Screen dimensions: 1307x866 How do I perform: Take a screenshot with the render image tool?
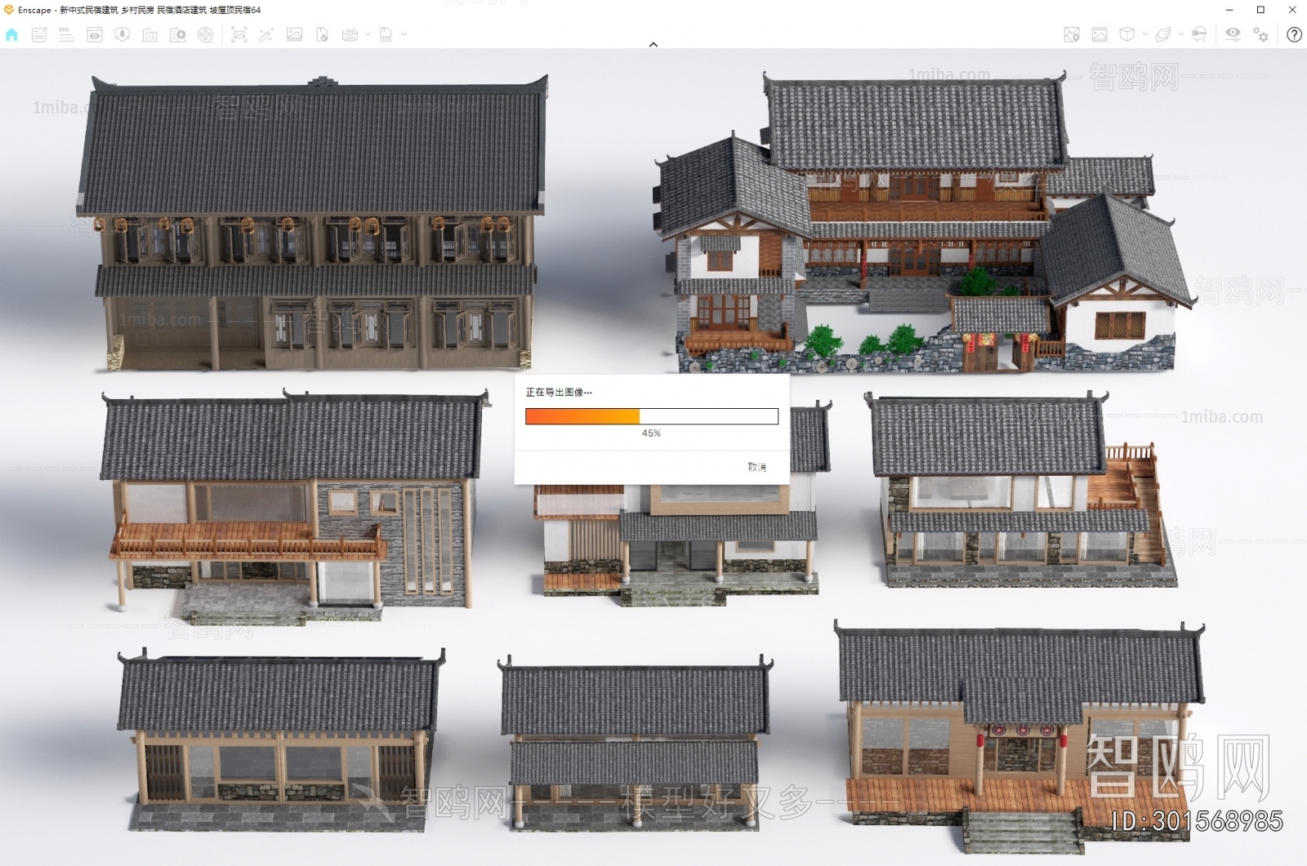(x=239, y=35)
